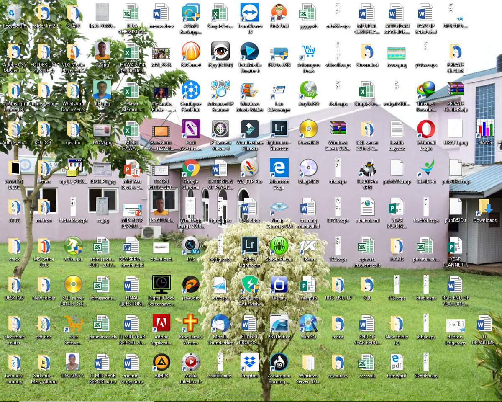Open Nmap Zenmap GUI

click(x=279, y=207)
